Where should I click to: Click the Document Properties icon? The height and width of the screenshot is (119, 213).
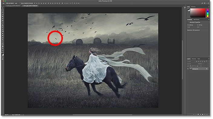click(188, 22)
